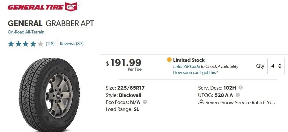Open the Reviews (87) link
288x132 pixels.
[72, 44]
